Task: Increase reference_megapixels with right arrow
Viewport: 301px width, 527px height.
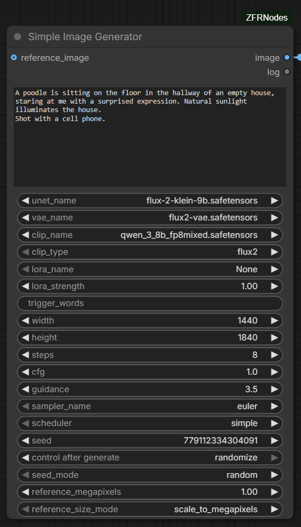Action: (275, 492)
